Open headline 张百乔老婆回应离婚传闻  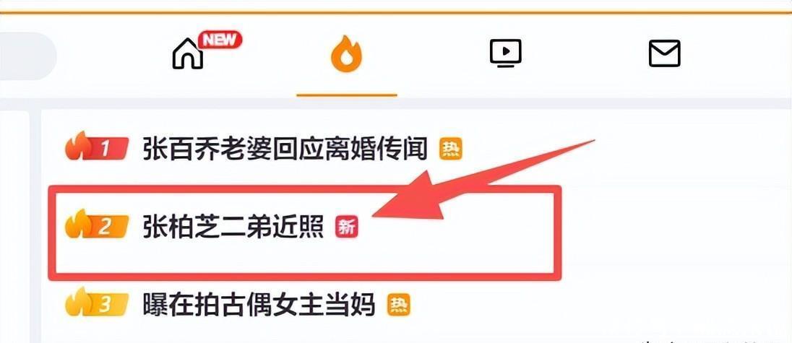coord(285,149)
